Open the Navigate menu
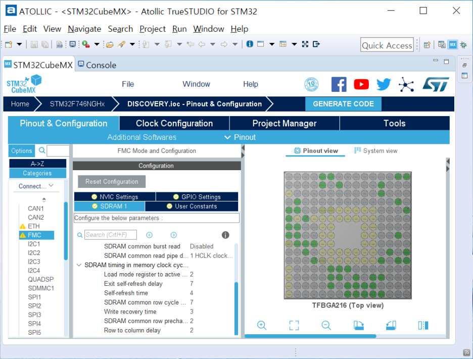Image resolution: width=473 pixels, height=359 pixels. tap(84, 29)
